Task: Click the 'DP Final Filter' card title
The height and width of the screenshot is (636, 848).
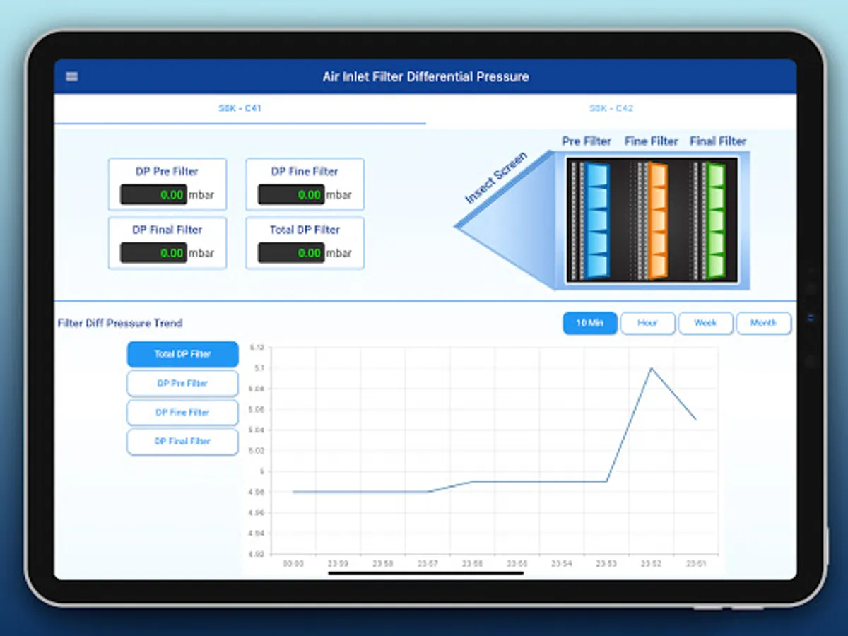Action: tap(167, 230)
